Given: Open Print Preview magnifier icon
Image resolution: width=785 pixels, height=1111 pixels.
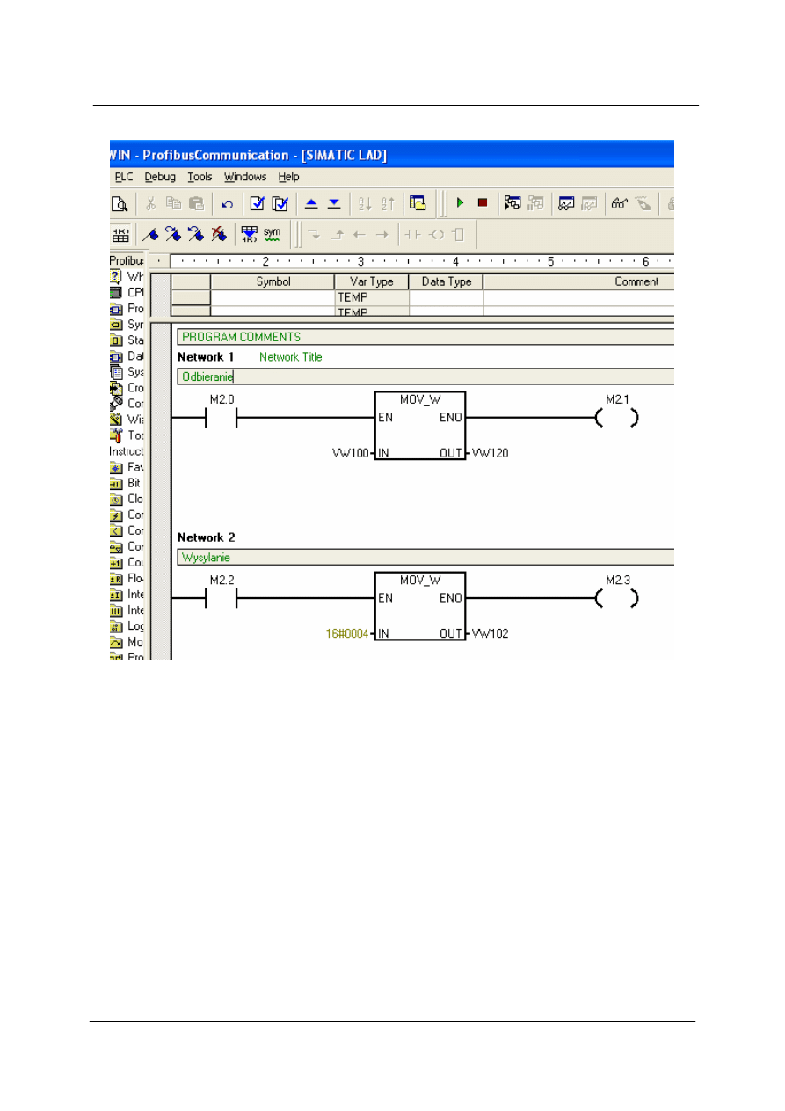Looking at the screenshot, I should click(x=119, y=204).
